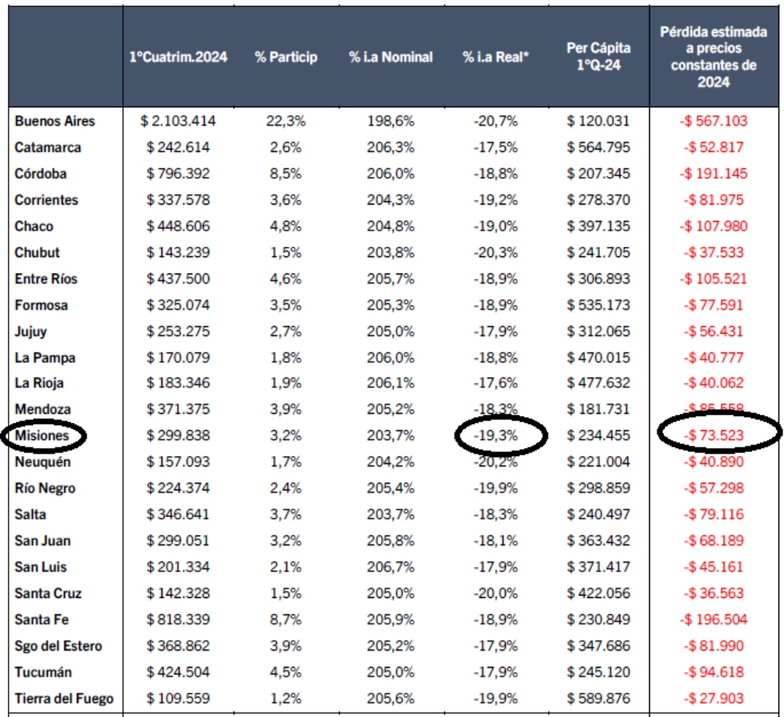Click the '1°Cuatrim.2024' column header
This screenshot has height=717, width=784.
pos(179,57)
